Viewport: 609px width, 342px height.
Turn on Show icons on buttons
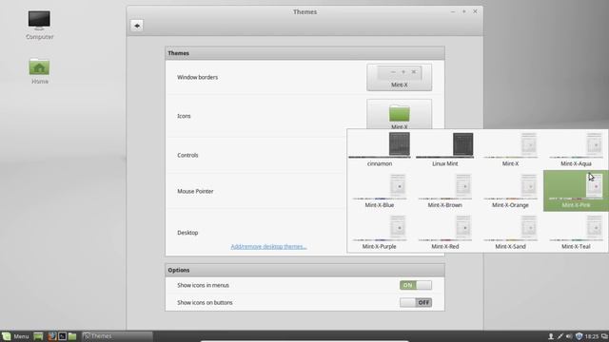pos(416,302)
